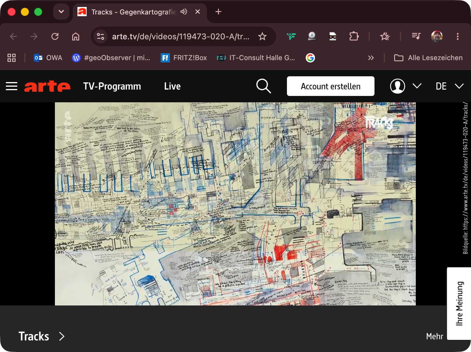Open the bookmarks star list icon

(385, 36)
